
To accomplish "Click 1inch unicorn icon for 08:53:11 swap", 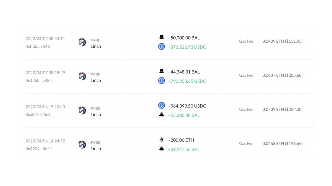I will [x=82, y=42].
